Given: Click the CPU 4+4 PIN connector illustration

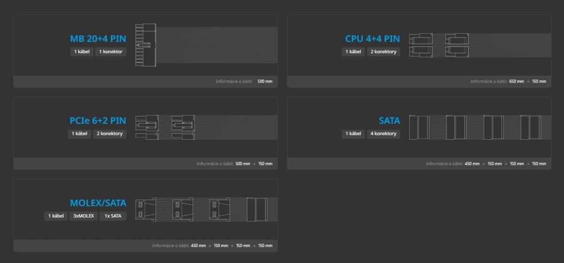Looking at the screenshot, I should (439, 45).
